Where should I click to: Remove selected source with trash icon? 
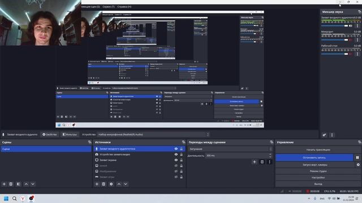click(x=104, y=184)
